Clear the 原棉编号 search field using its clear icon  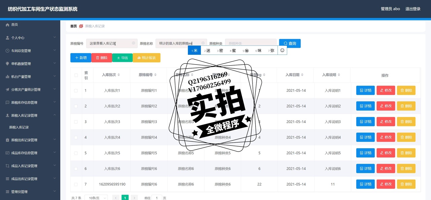point(133,43)
